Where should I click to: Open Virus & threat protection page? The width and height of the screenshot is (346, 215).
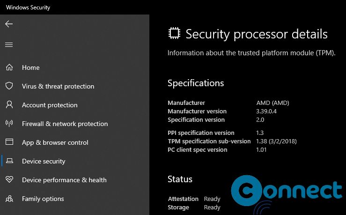[58, 86]
